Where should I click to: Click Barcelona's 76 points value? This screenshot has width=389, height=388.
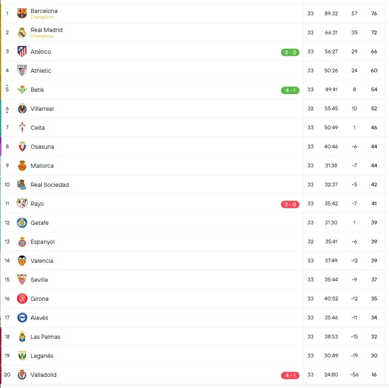point(374,13)
